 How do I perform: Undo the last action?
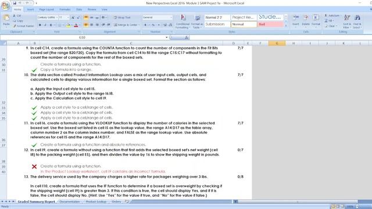(20, 3)
